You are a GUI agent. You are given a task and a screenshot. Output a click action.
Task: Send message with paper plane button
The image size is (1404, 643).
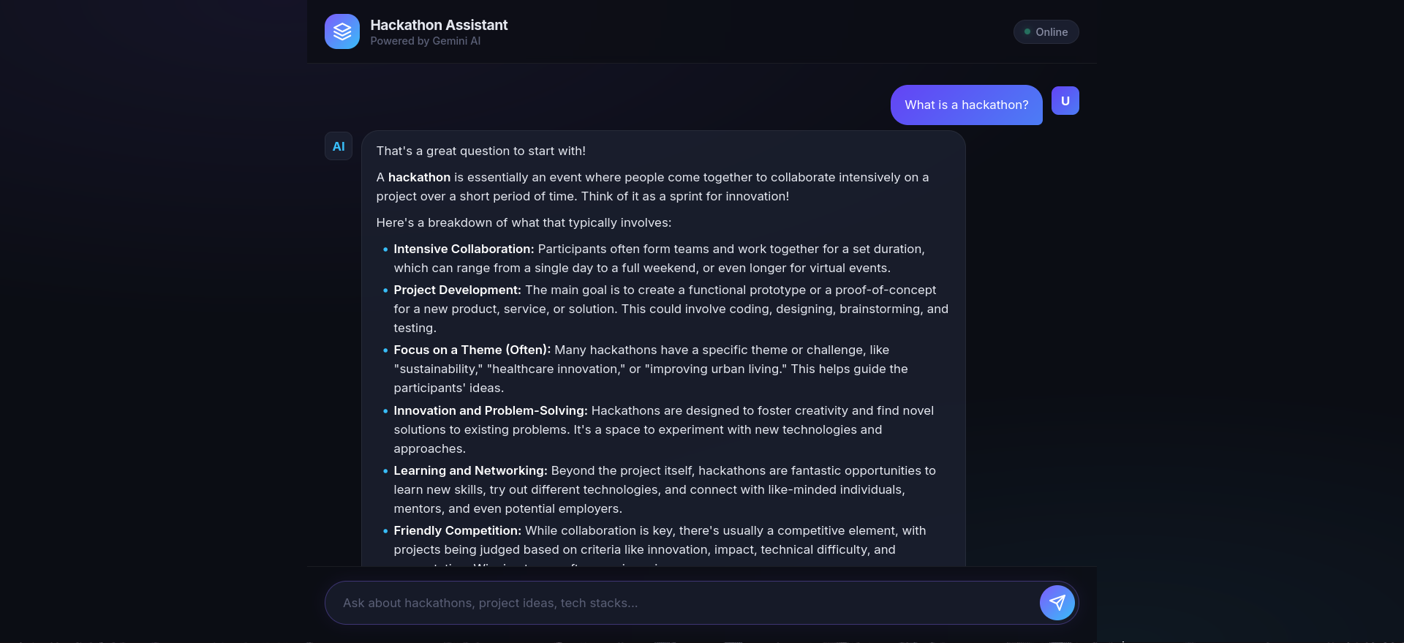coord(1057,603)
